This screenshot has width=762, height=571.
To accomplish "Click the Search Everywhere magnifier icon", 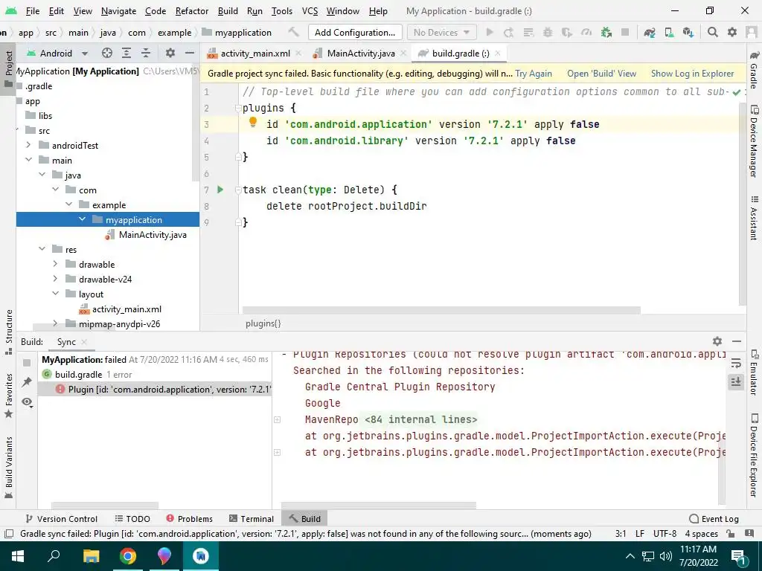I will (712, 32).
